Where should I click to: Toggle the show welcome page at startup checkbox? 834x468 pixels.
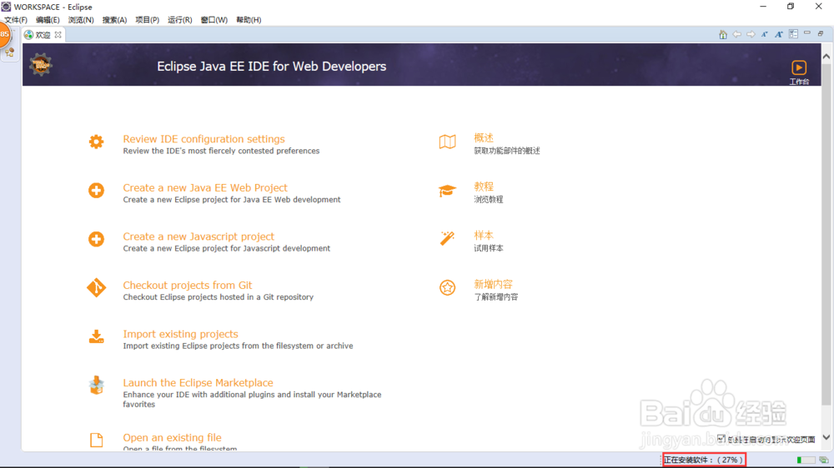tap(721, 438)
